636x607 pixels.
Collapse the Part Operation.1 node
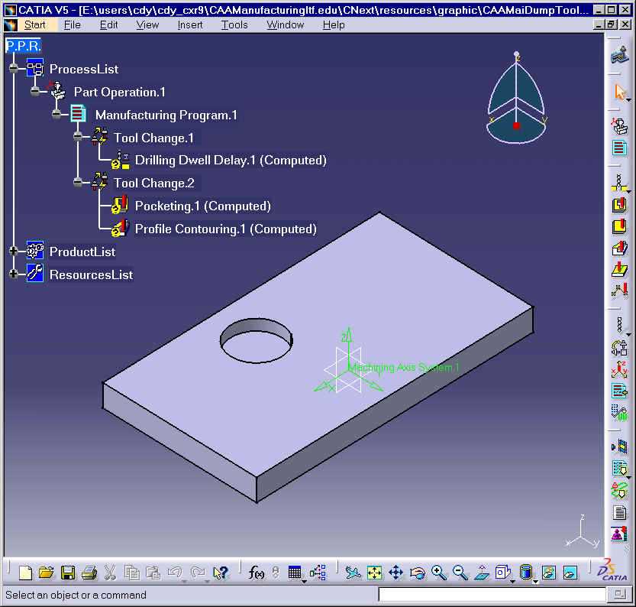(x=35, y=91)
